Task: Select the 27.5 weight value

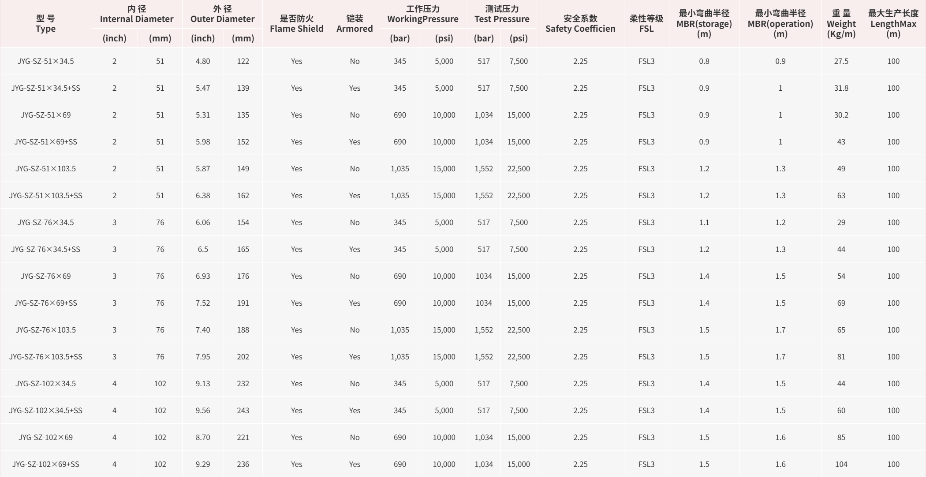Action: click(841, 61)
